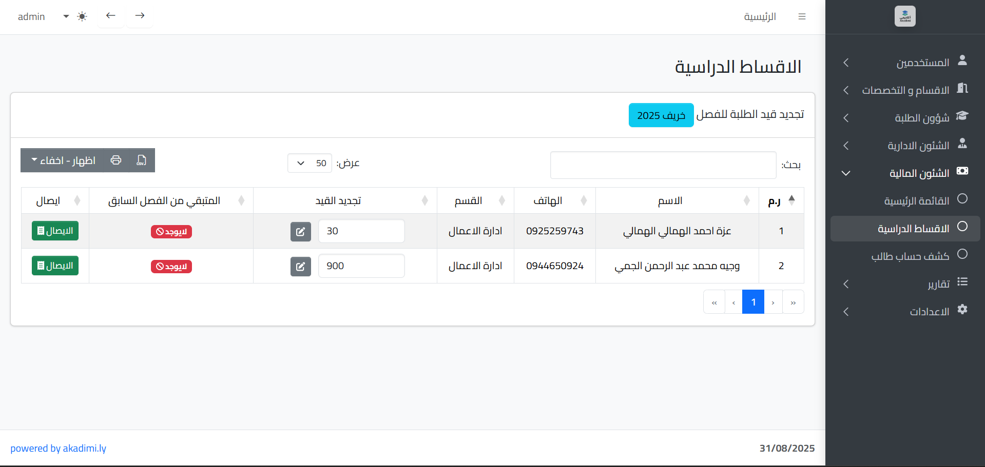Click the forward arrow in top bar
The height and width of the screenshot is (467, 985).
[x=140, y=16]
